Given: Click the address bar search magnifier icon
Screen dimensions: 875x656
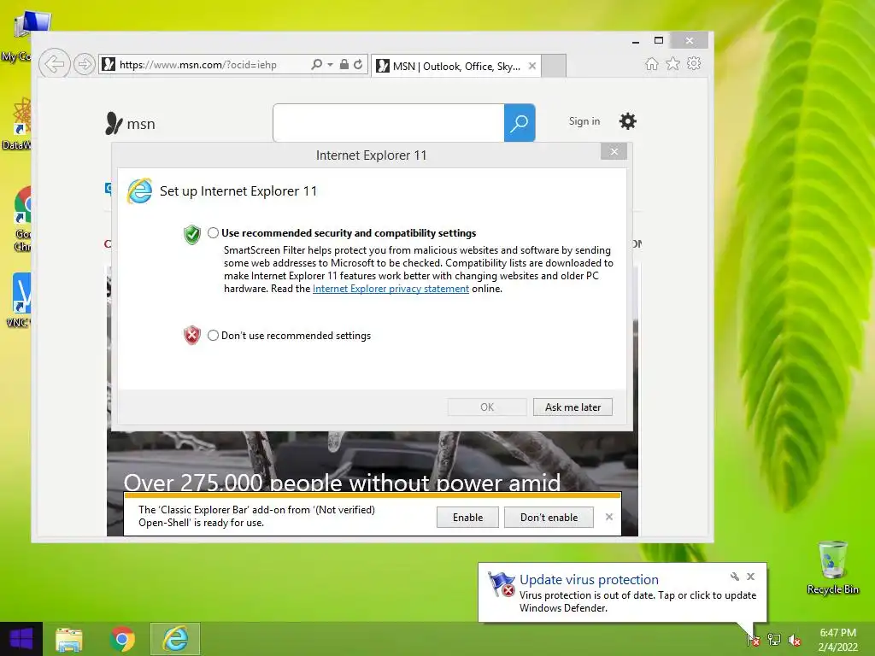Looking at the screenshot, I should pyautogui.click(x=316, y=64).
